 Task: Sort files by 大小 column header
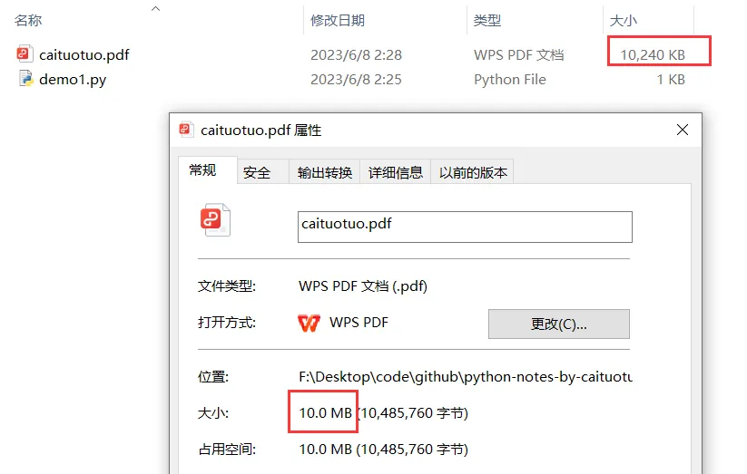624,21
